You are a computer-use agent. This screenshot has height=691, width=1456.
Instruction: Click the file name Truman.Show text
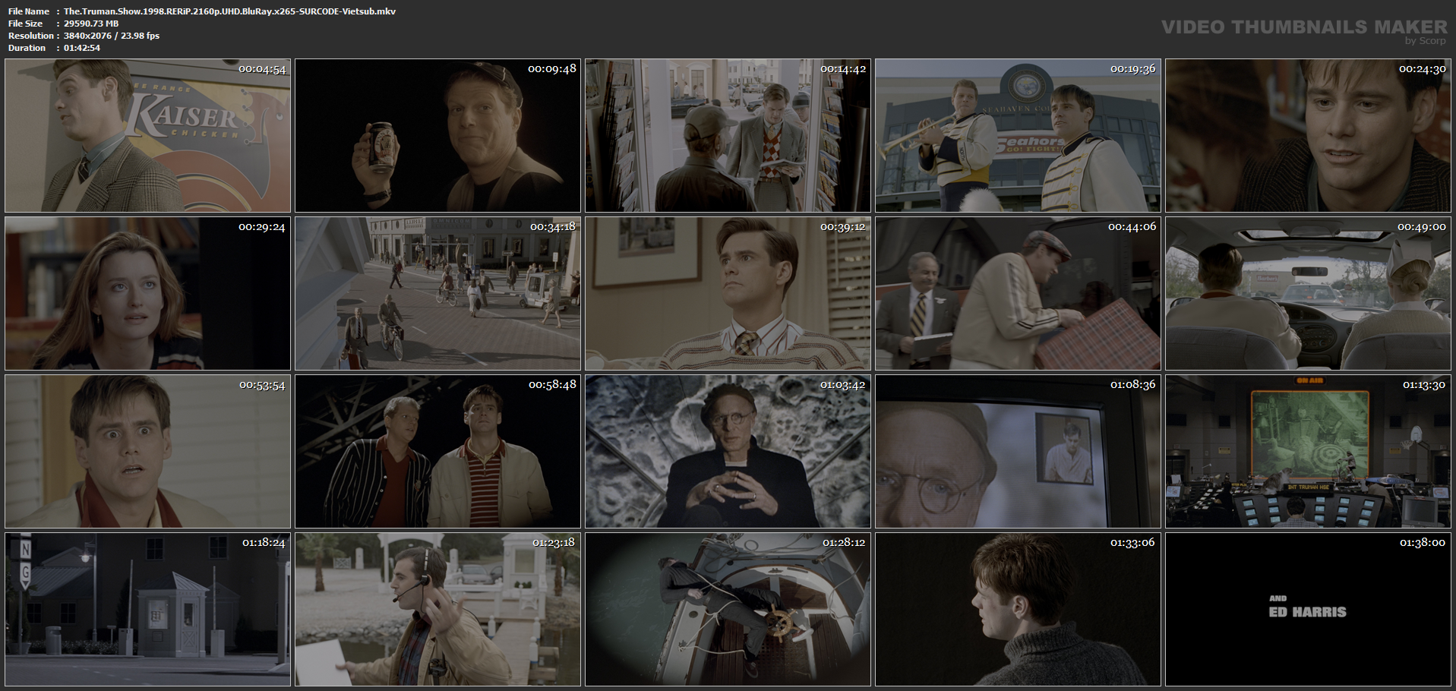229,11
